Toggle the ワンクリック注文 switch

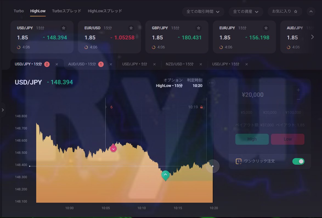(298, 161)
